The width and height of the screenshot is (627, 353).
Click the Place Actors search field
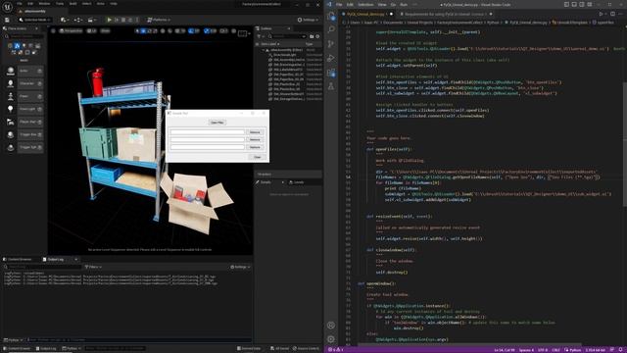(24, 36)
